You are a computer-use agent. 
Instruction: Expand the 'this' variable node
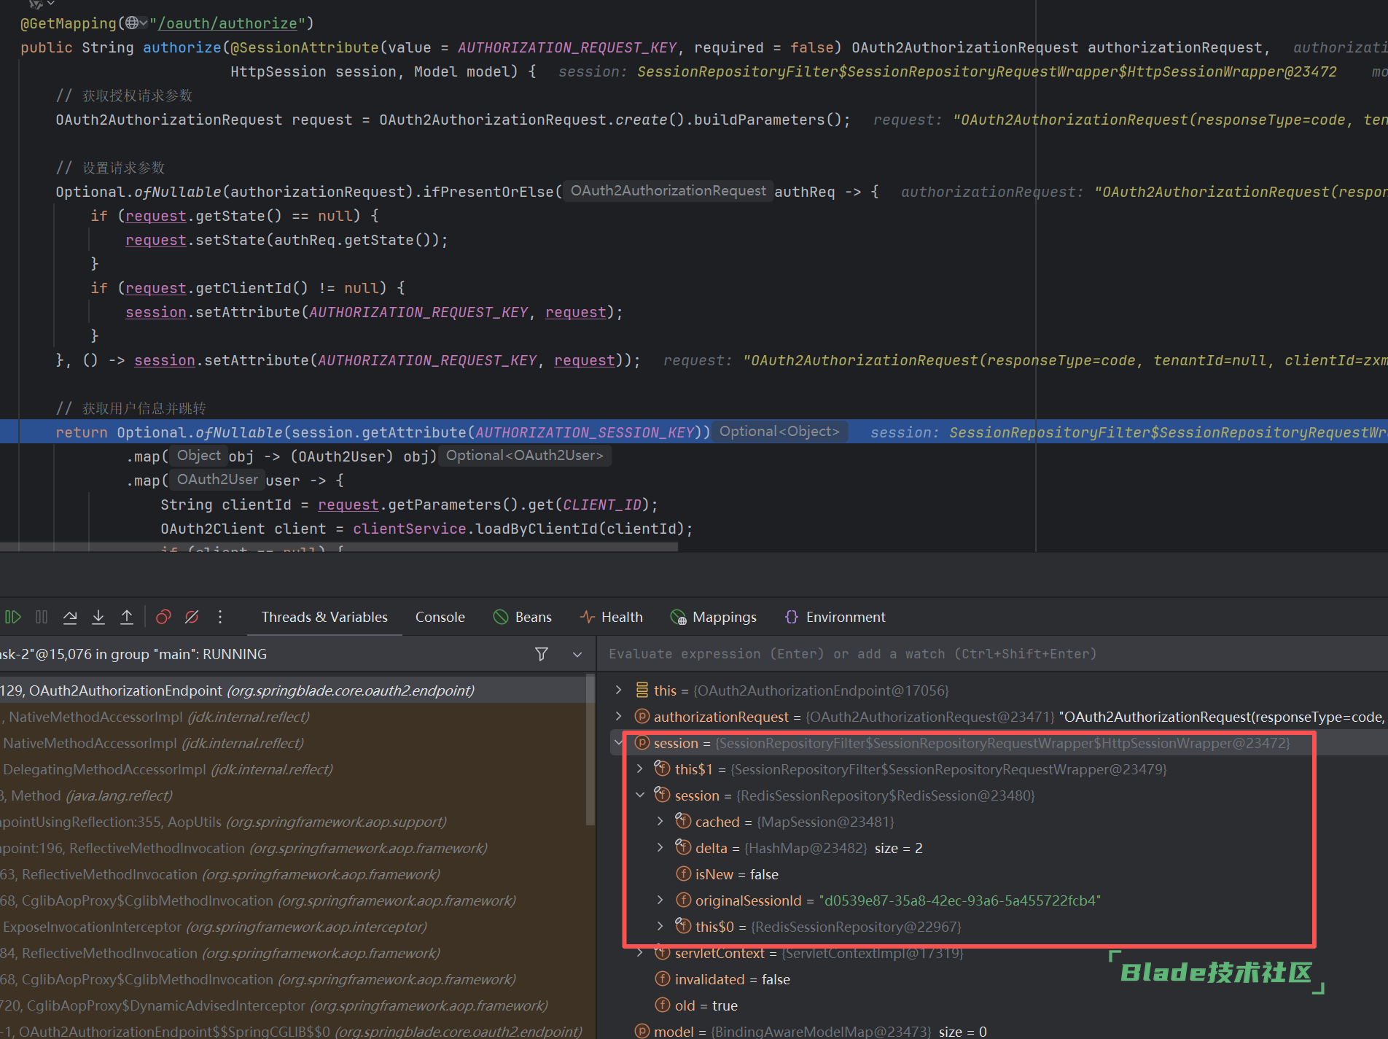point(619,690)
